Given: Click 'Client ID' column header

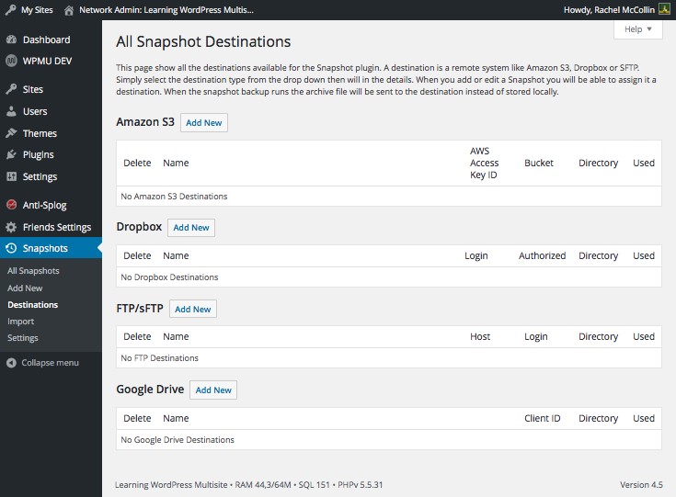Looking at the screenshot, I should [543, 418].
